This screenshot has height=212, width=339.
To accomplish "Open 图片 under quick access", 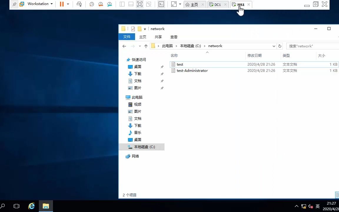I will 137,88.
